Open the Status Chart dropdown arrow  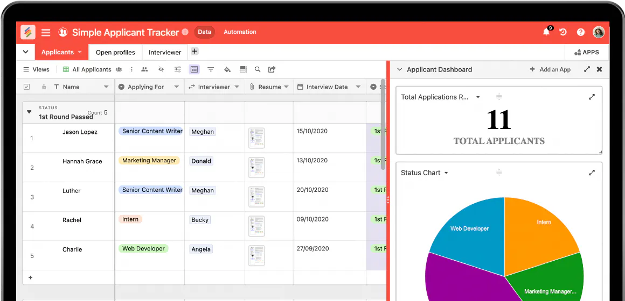[x=447, y=173]
